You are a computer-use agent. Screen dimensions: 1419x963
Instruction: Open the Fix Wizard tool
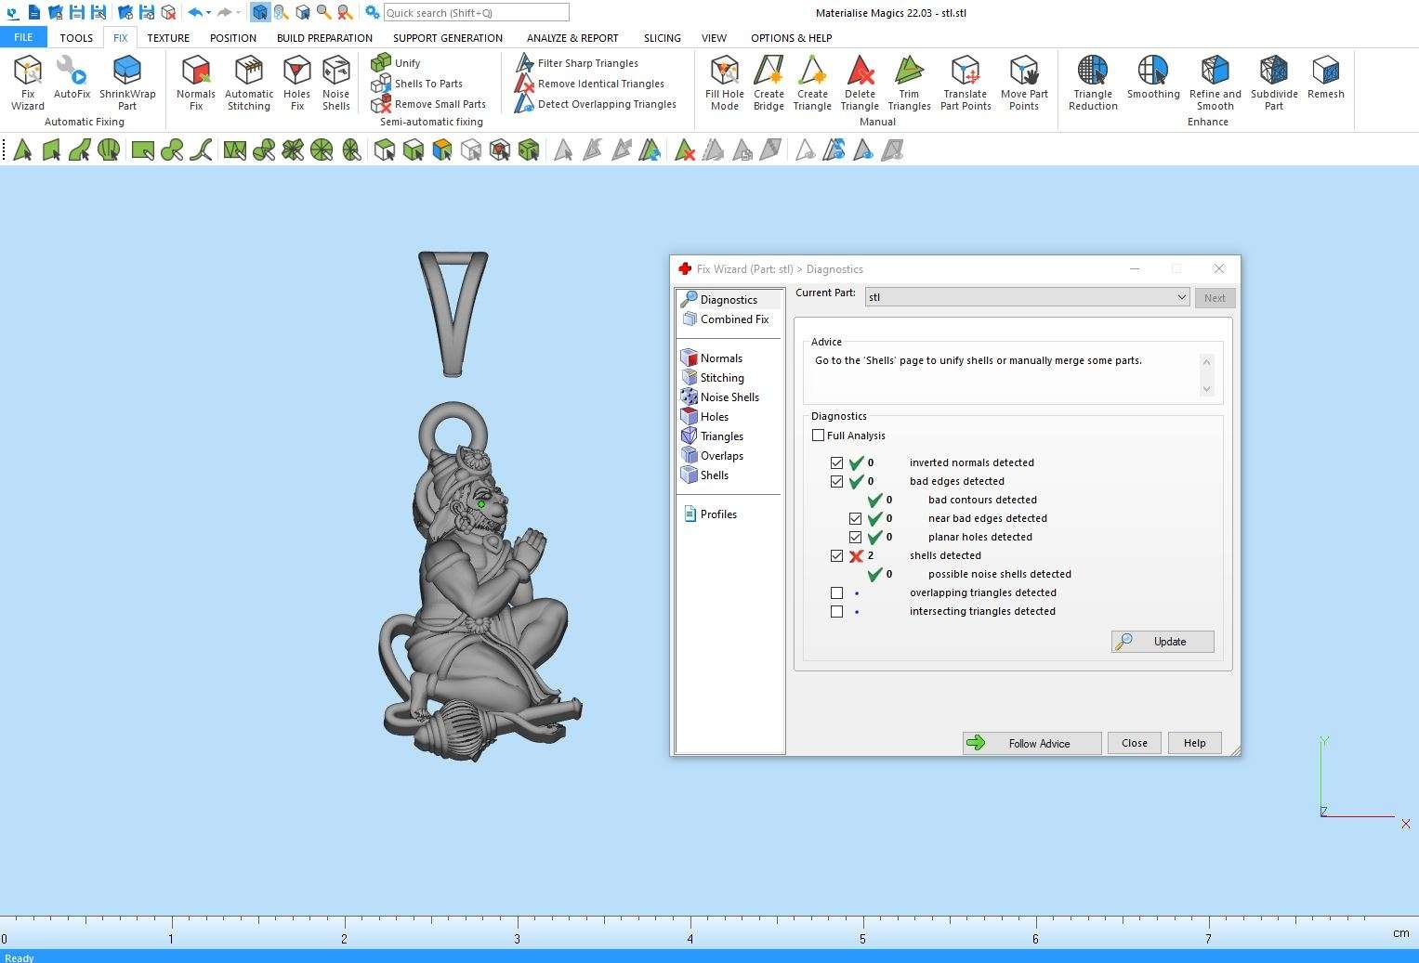(x=27, y=82)
